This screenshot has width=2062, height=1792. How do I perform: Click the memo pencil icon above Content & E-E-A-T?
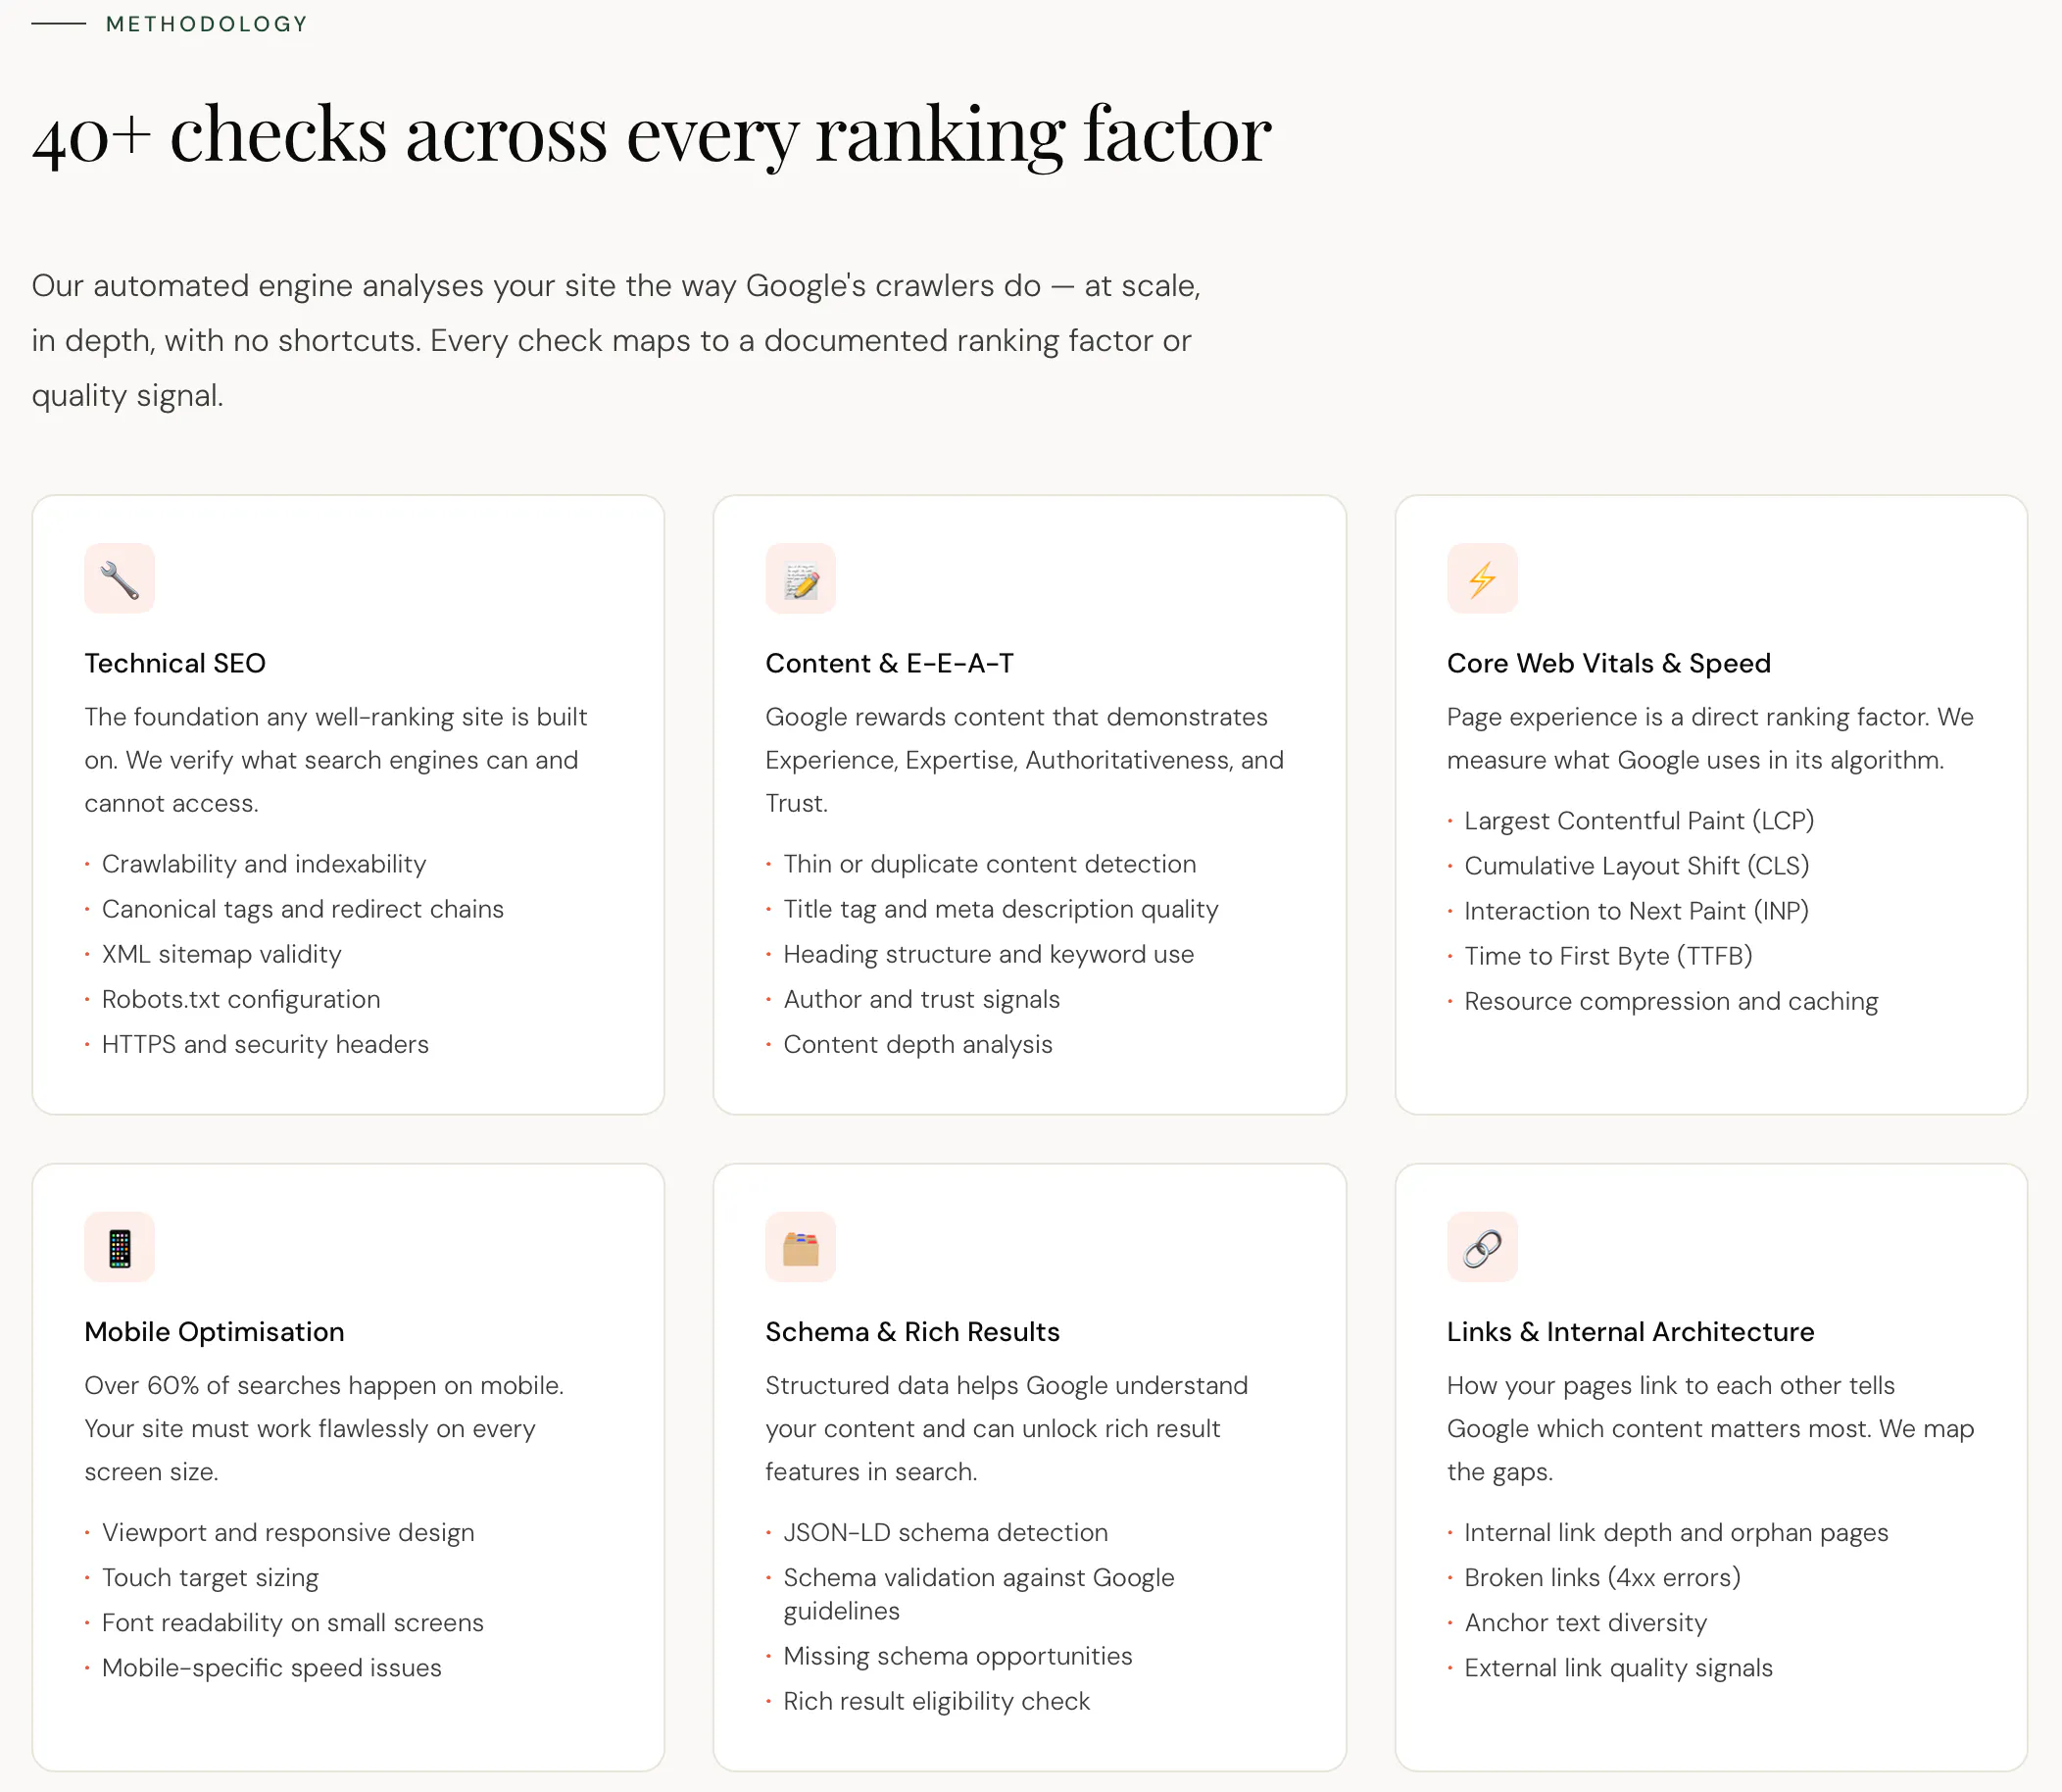(x=801, y=579)
